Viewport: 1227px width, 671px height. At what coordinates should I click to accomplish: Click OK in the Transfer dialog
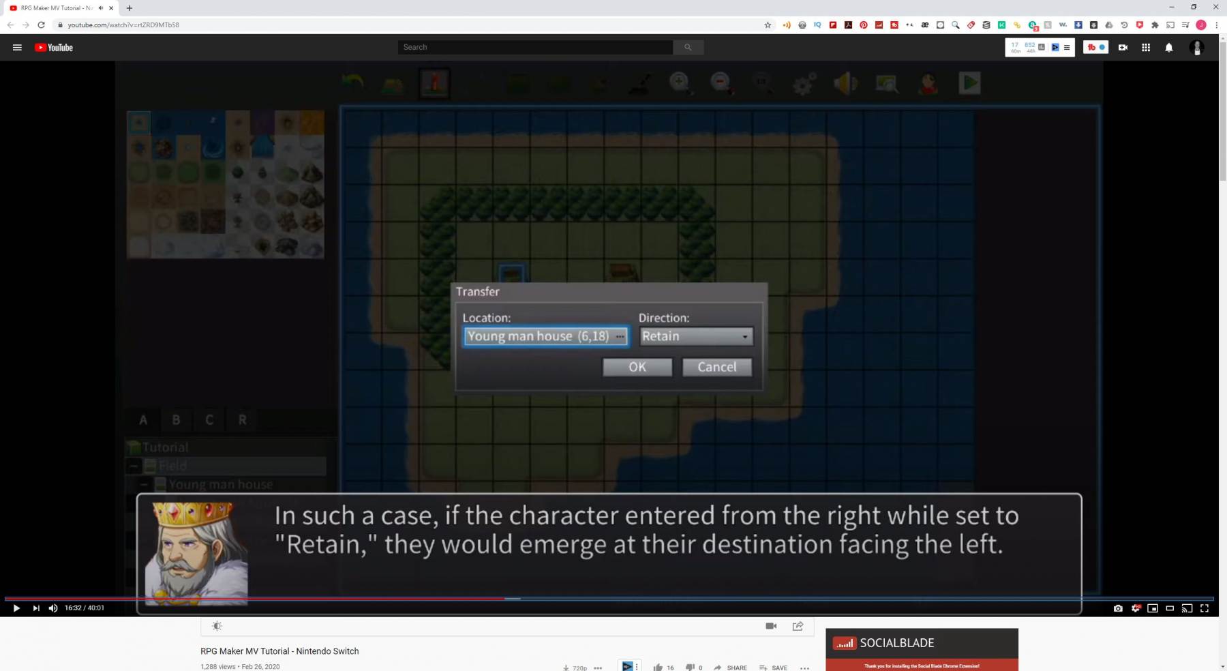637,367
